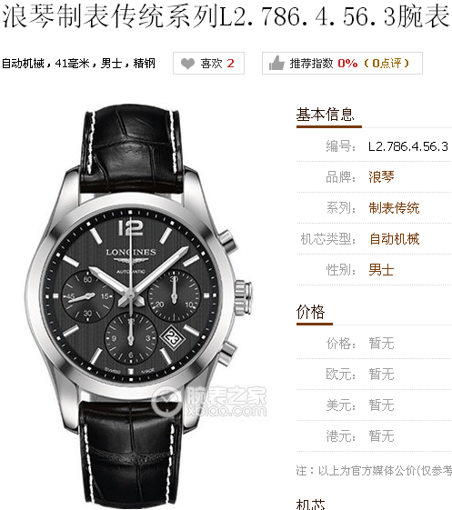Open the 0点评 reviews link
Screen dimensions: 452x510
click(x=387, y=63)
